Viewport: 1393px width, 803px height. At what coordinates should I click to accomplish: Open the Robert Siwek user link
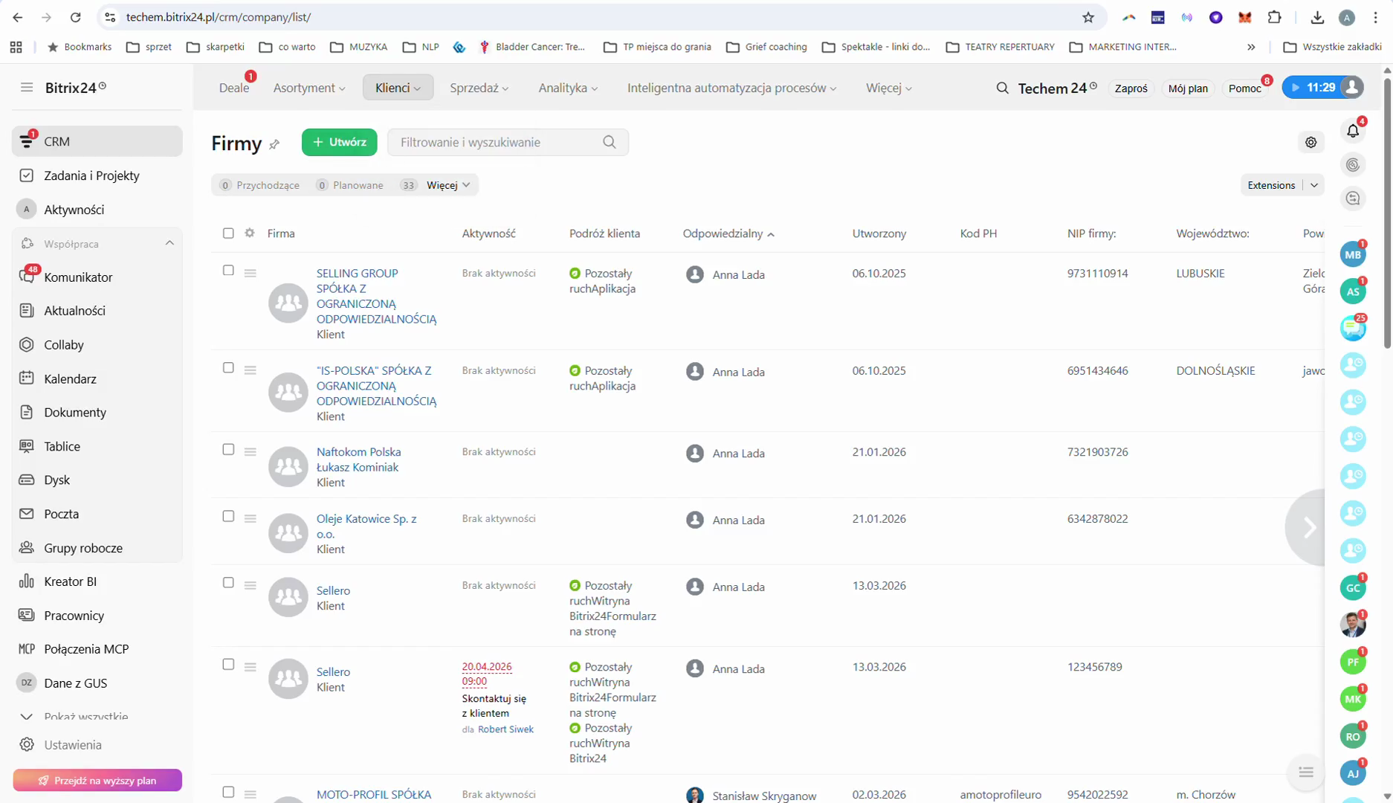click(505, 729)
